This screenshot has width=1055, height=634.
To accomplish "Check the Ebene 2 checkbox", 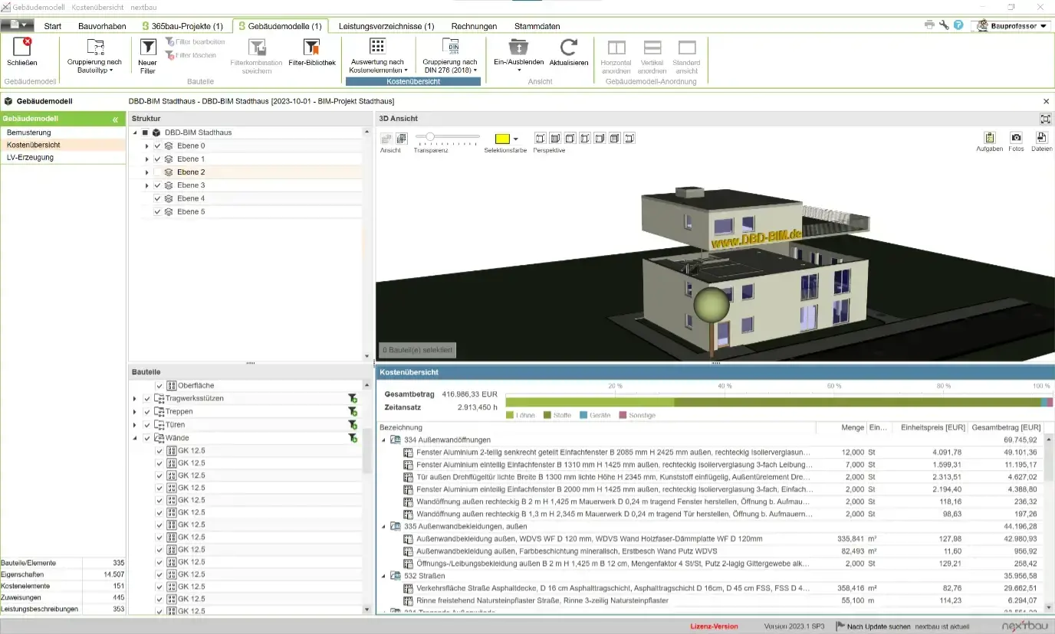I will pyautogui.click(x=158, y=172).
